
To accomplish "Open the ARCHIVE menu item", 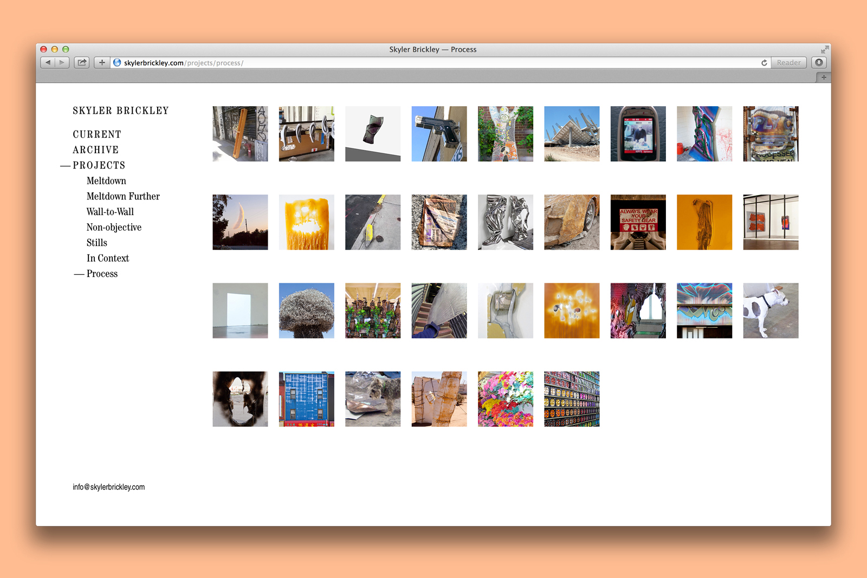I will pos(95,150).
